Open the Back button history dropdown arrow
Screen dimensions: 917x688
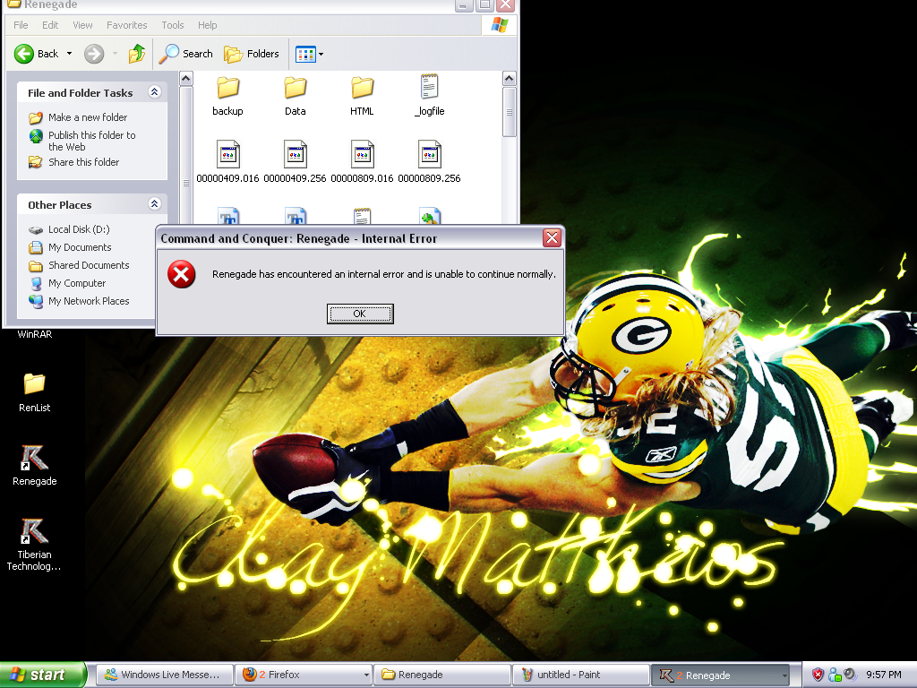point(70,54)
